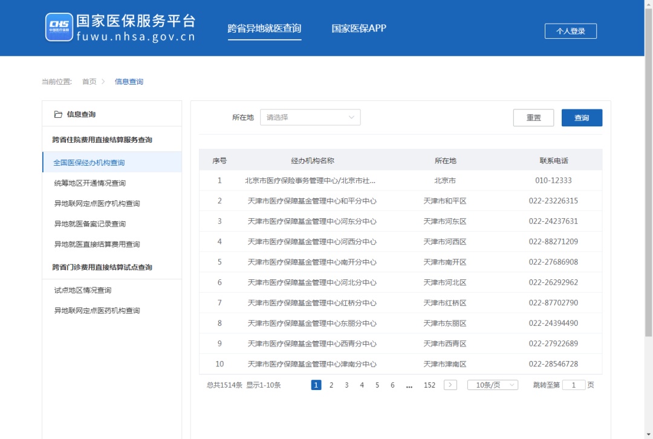Open 试点地区情况查询 in sidebar

click(x=83, y=290)
